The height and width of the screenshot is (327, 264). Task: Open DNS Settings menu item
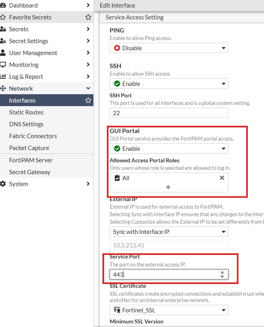pos(26,124)
